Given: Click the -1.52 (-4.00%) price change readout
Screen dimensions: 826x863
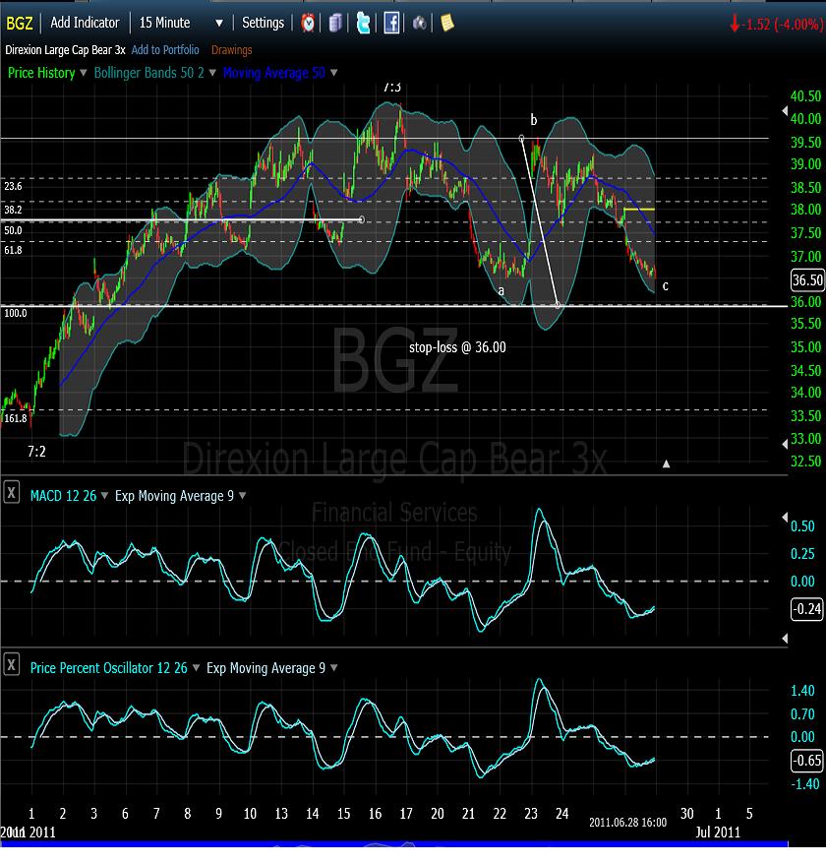Looking at the screenshot, I should tap(777, 25).
